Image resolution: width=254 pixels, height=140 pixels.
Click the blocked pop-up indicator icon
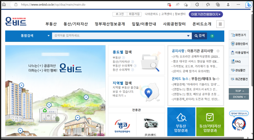tap(169, 5)
